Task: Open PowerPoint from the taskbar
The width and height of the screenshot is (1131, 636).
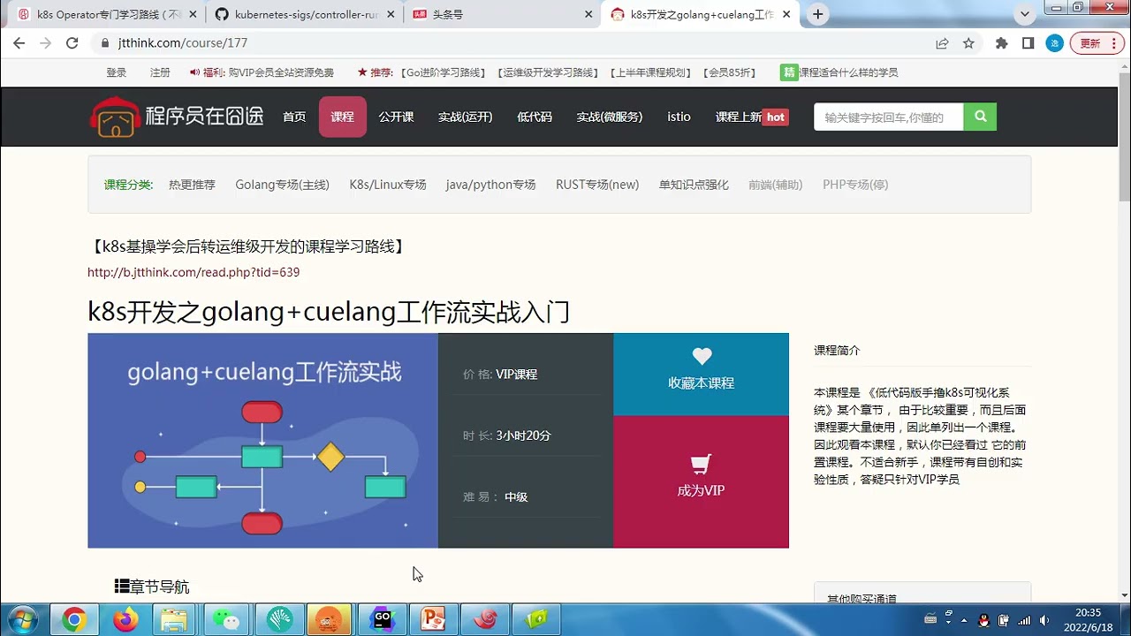Action: coord(433,620)
